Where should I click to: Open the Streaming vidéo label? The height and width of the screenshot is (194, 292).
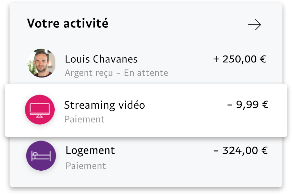tap(105, 105)
